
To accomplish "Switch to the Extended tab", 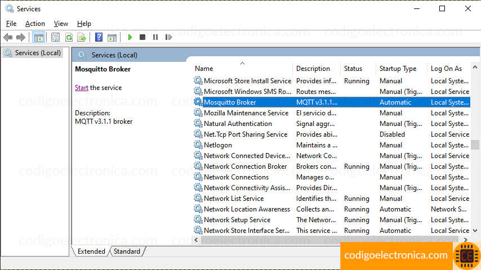I will (x=91, y=251).
